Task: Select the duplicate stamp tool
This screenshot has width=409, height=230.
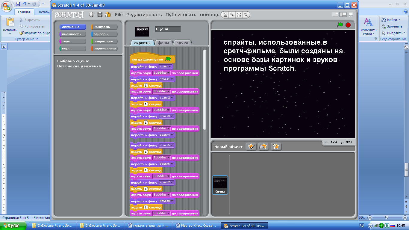Action: pos(225,15)
